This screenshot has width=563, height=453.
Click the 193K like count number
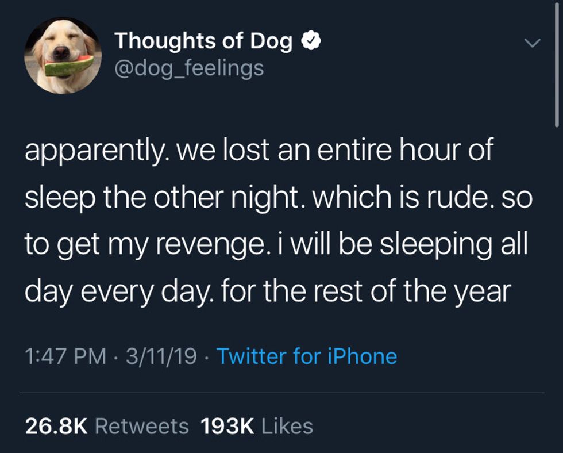227,426
